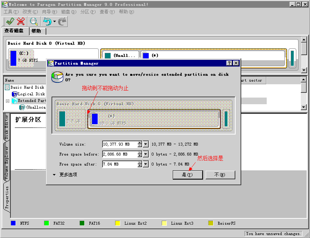310x238 pixels.
Task: Select the Logical Disk icon in tree
Action: [15, 94]
